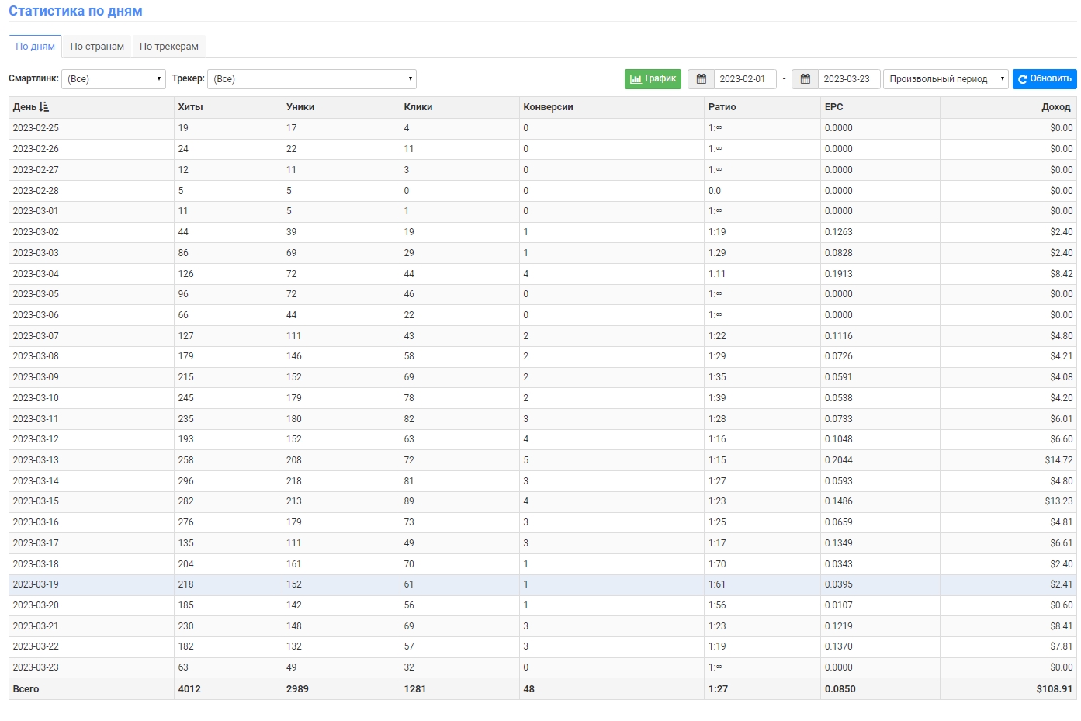The width and height of the screenshot is (1081, 721).
Task: Open the График chart button
Action: pyautogui.click(x=653, y=79)
